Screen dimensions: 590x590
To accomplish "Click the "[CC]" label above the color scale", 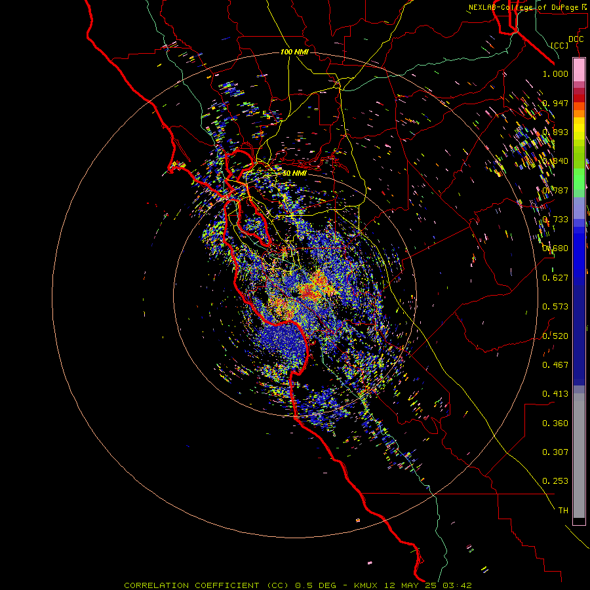I will pyautogui.click(x=560, y=45).
